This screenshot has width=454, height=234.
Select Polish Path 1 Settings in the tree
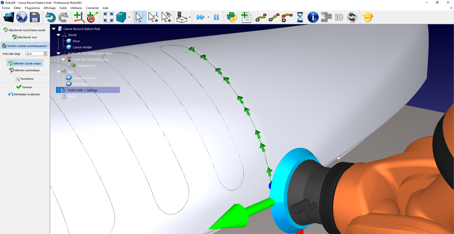88,90
